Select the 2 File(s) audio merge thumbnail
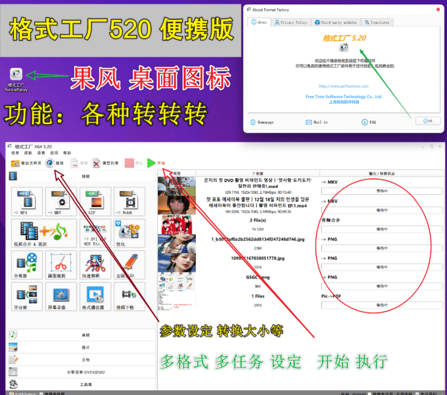 (x=177, y=225)
